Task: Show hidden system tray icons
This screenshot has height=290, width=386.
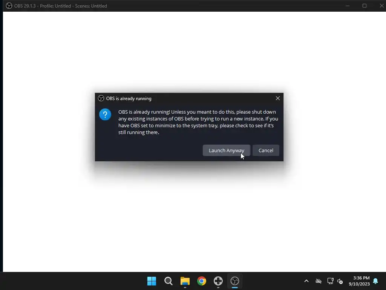Action: 306,281
